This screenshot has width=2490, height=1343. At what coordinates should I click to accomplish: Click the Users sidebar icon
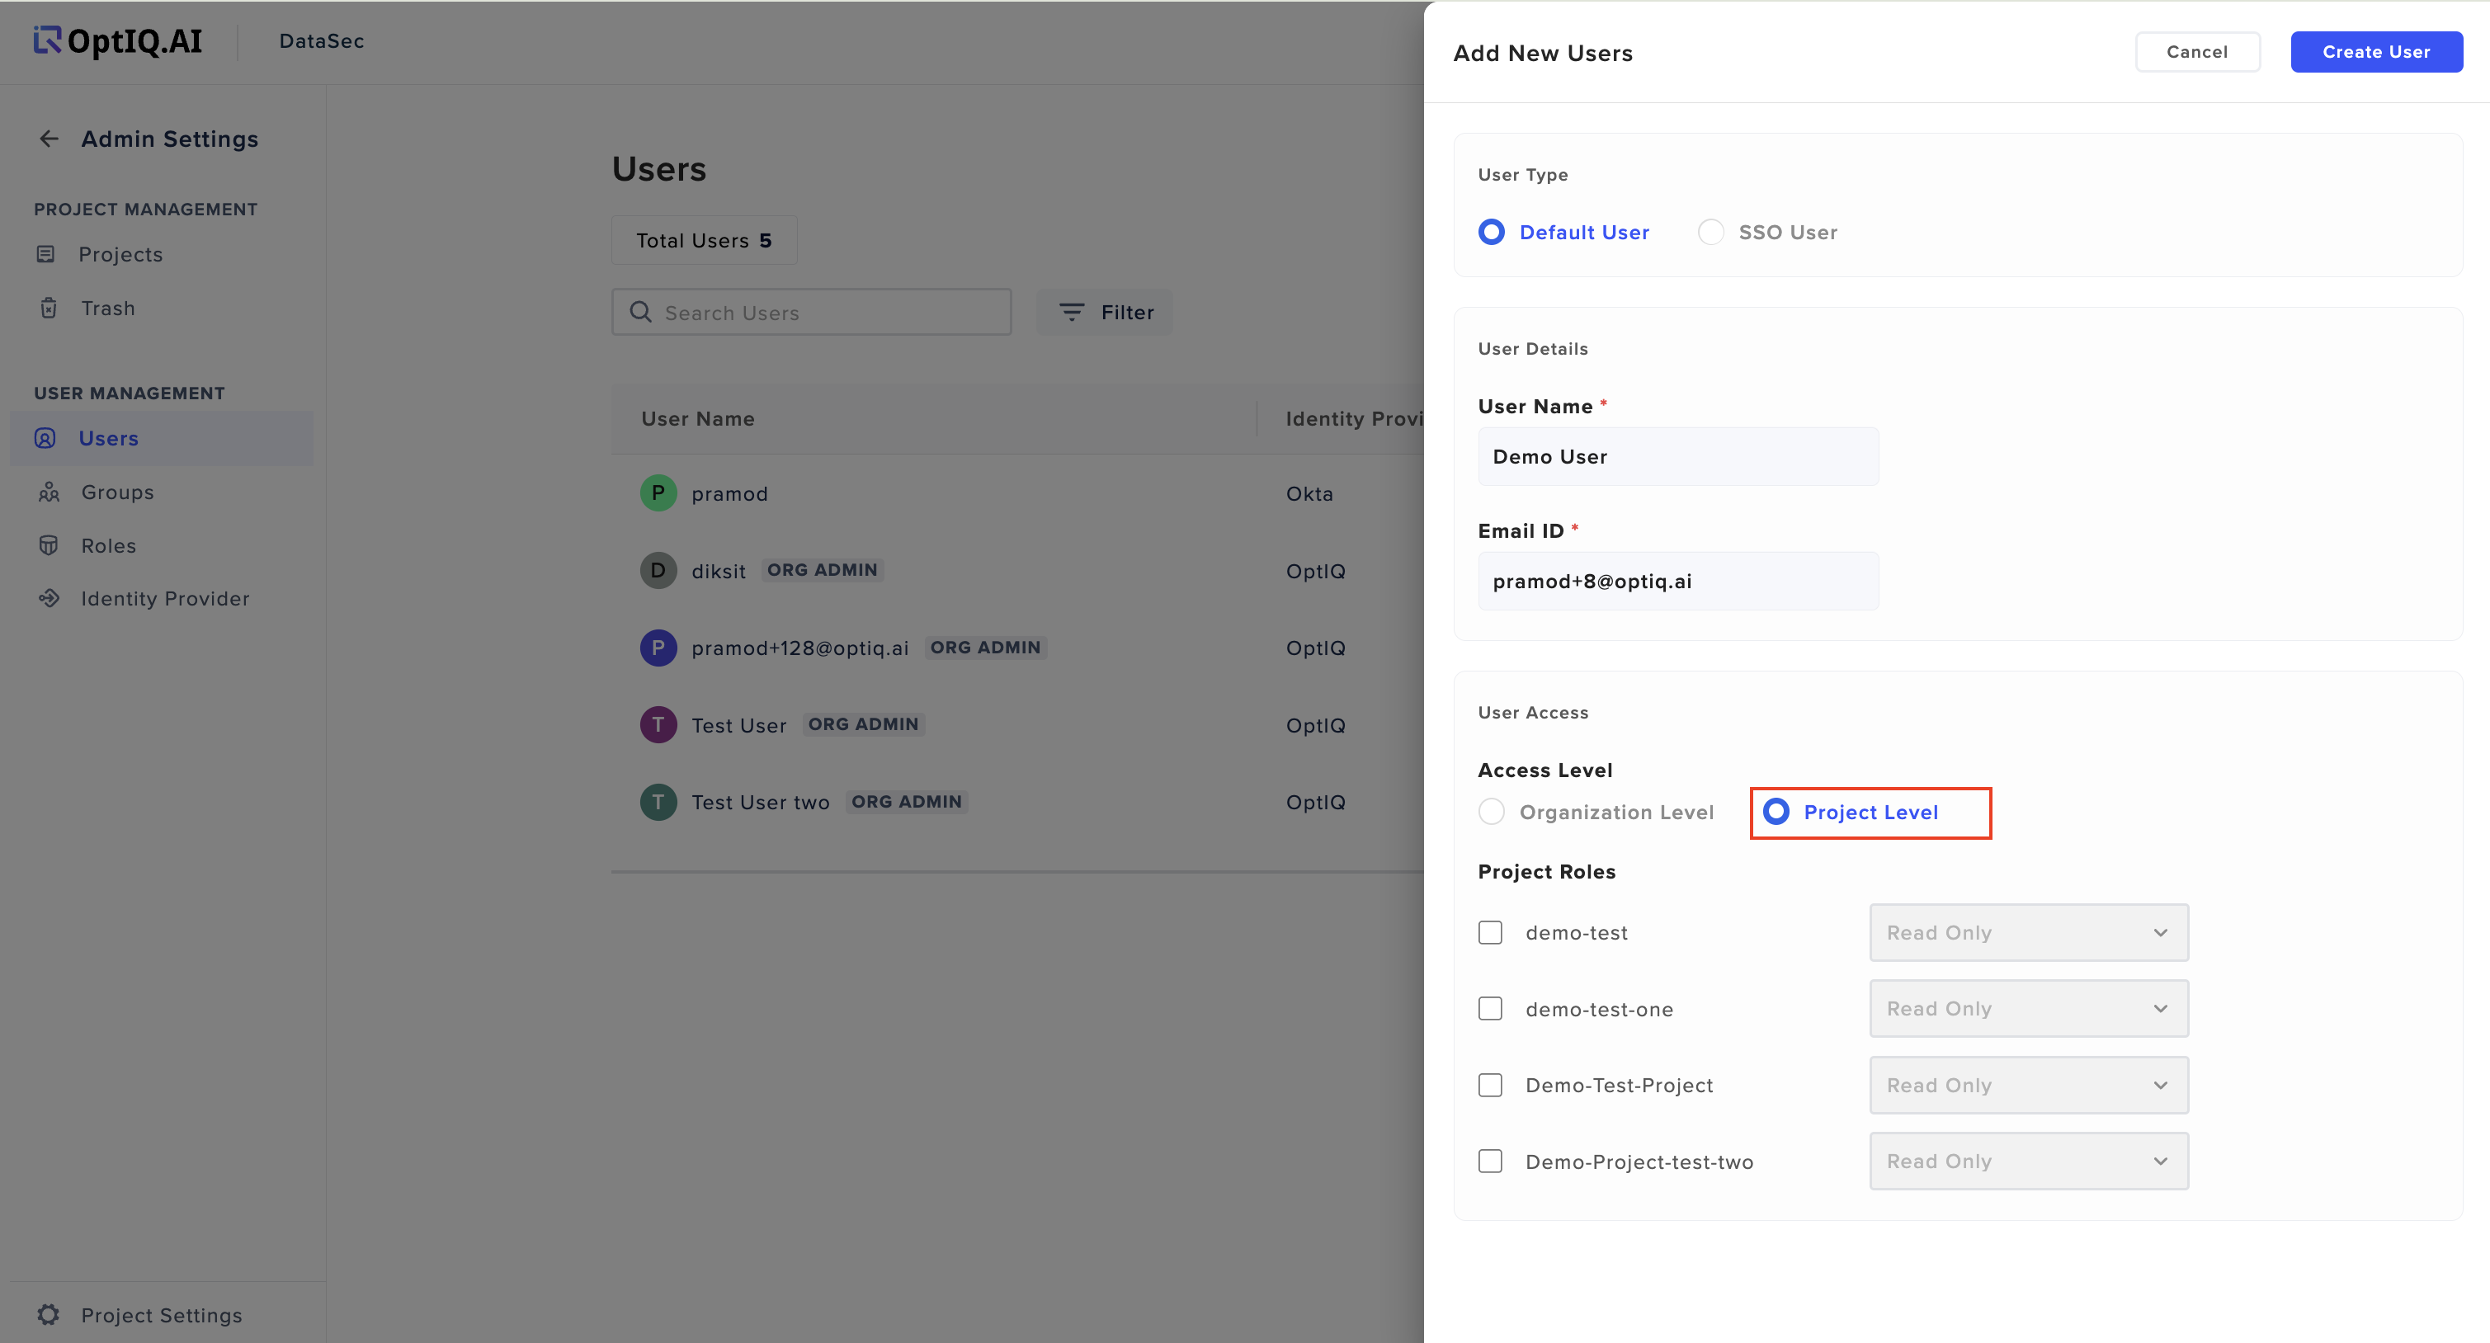pyautogui.click(x=45, y=439)
